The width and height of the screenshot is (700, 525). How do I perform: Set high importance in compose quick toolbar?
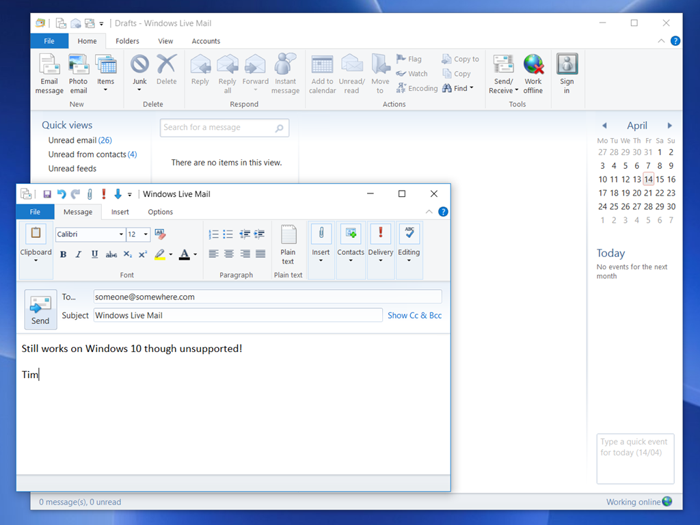pyautogui.click(x=104, y=193)
